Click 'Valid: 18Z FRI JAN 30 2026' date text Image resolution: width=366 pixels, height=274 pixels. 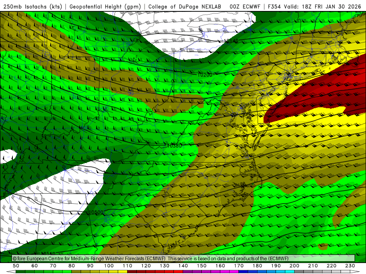click(x=323, y=7)
